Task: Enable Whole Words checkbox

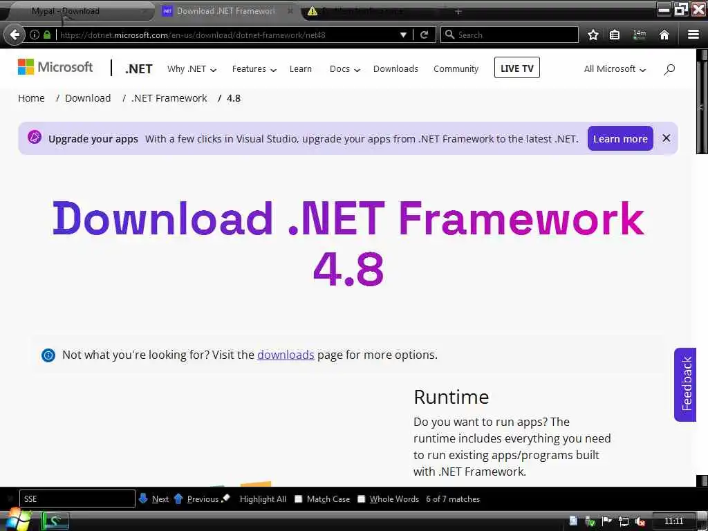Action: click(361, 499)
